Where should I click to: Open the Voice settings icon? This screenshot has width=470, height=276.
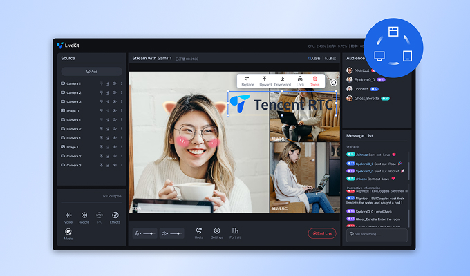(x=68, y=215)
